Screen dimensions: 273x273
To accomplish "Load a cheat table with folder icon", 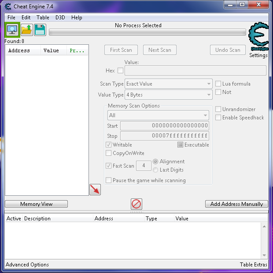I will point(27,30).
